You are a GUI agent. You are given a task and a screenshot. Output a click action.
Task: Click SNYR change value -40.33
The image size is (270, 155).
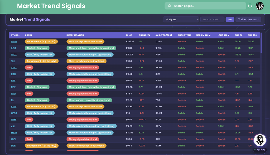click(x=142, y=120)
